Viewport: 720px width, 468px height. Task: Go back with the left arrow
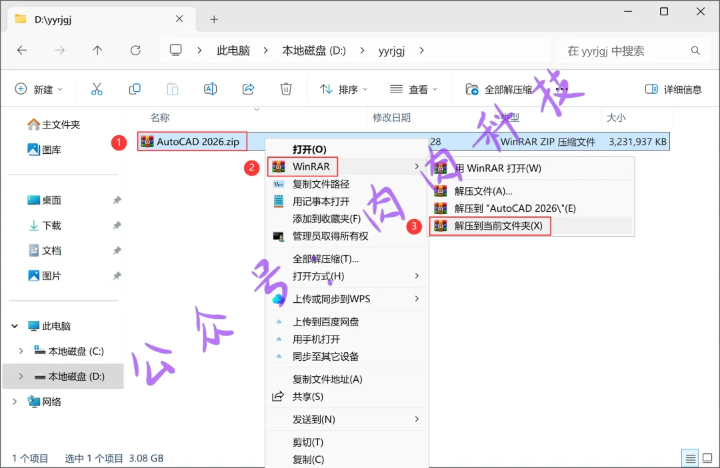[x=21, y=51]
